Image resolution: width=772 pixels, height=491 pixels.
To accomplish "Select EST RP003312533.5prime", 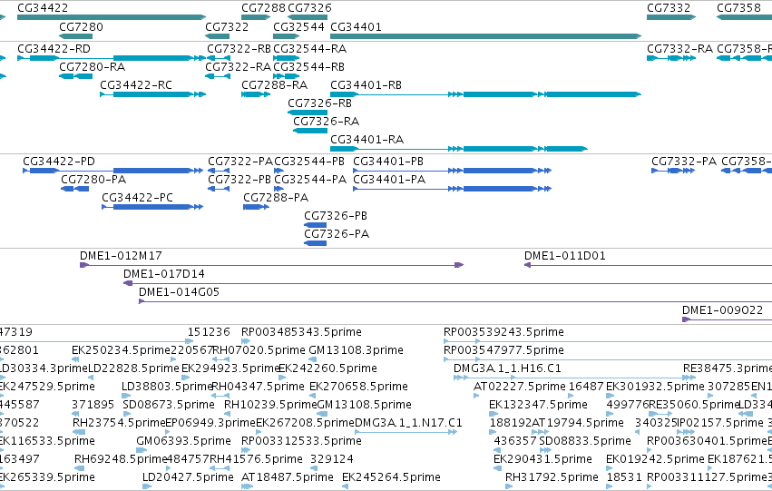I will (246, 451).
